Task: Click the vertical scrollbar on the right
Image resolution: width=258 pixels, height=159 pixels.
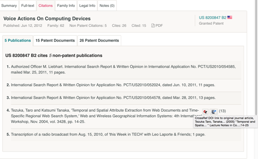Action: click(256, 58)
